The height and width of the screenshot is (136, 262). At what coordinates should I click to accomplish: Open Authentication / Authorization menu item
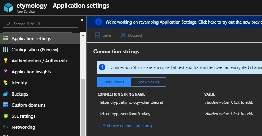point(40,61)
